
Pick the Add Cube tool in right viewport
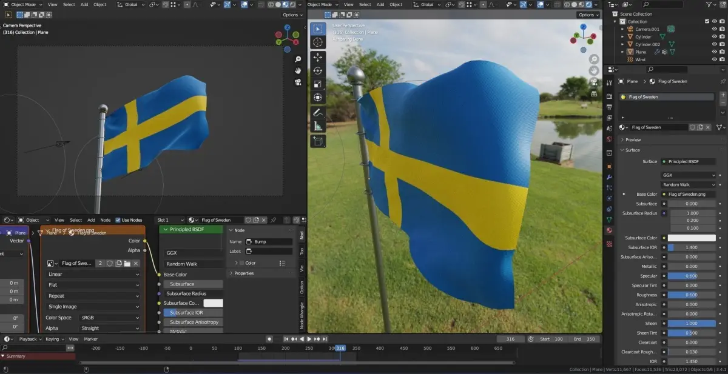318,141
